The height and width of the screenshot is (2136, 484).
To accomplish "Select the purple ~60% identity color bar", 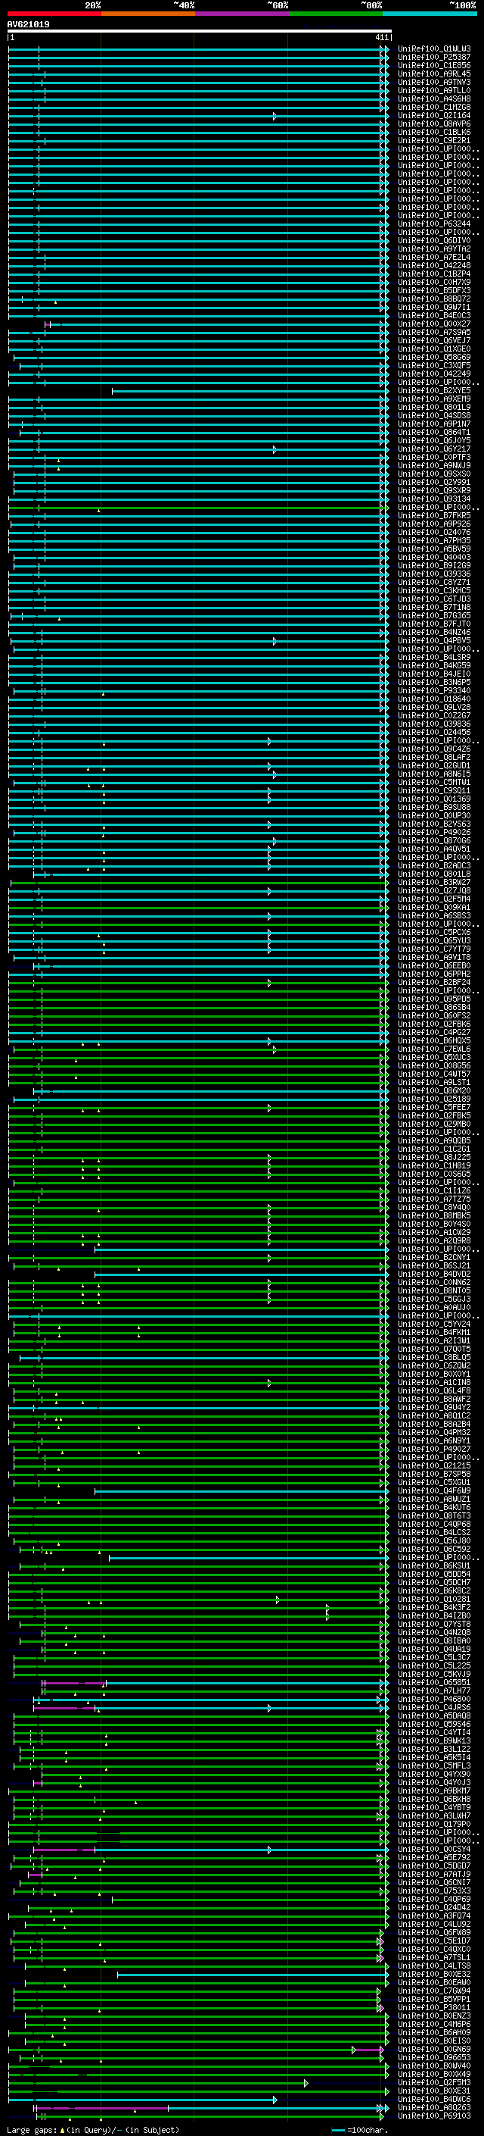I will [240, 14].
